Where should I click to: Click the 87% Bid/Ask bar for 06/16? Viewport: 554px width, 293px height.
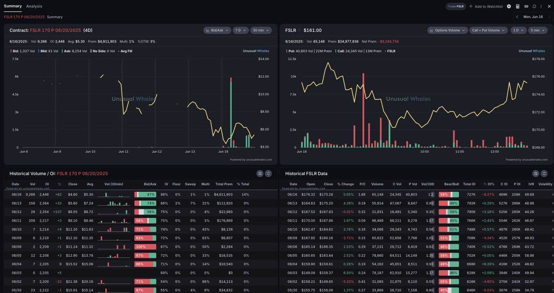[145, 195]
